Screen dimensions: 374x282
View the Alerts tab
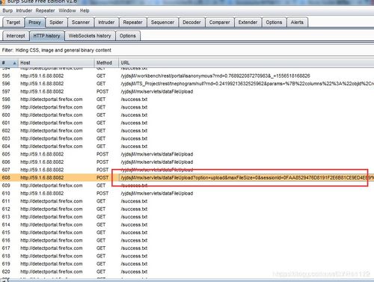click(x=297, y=22)
